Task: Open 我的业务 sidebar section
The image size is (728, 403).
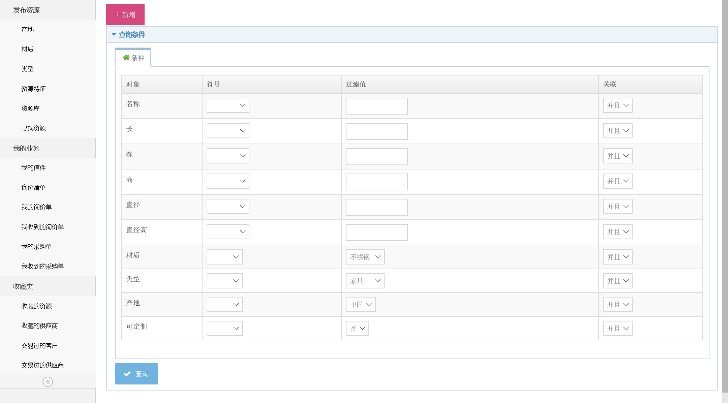Action: tap(48, 148)
